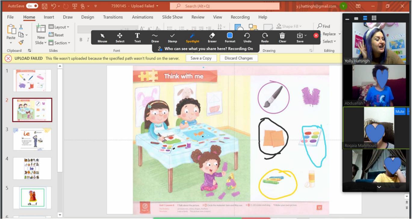Viewport: 412px width, 219px height.
Task: Choose the Stamp annotation tool
Action: (172, 38)
